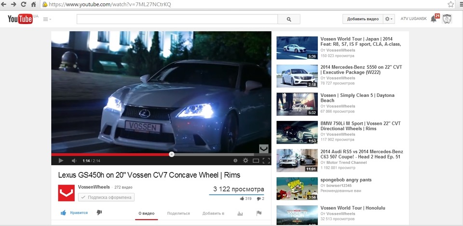Open Simply Clean 5 video thumbnail
This screenshot has height=226, width=463.
pos(297,104)
